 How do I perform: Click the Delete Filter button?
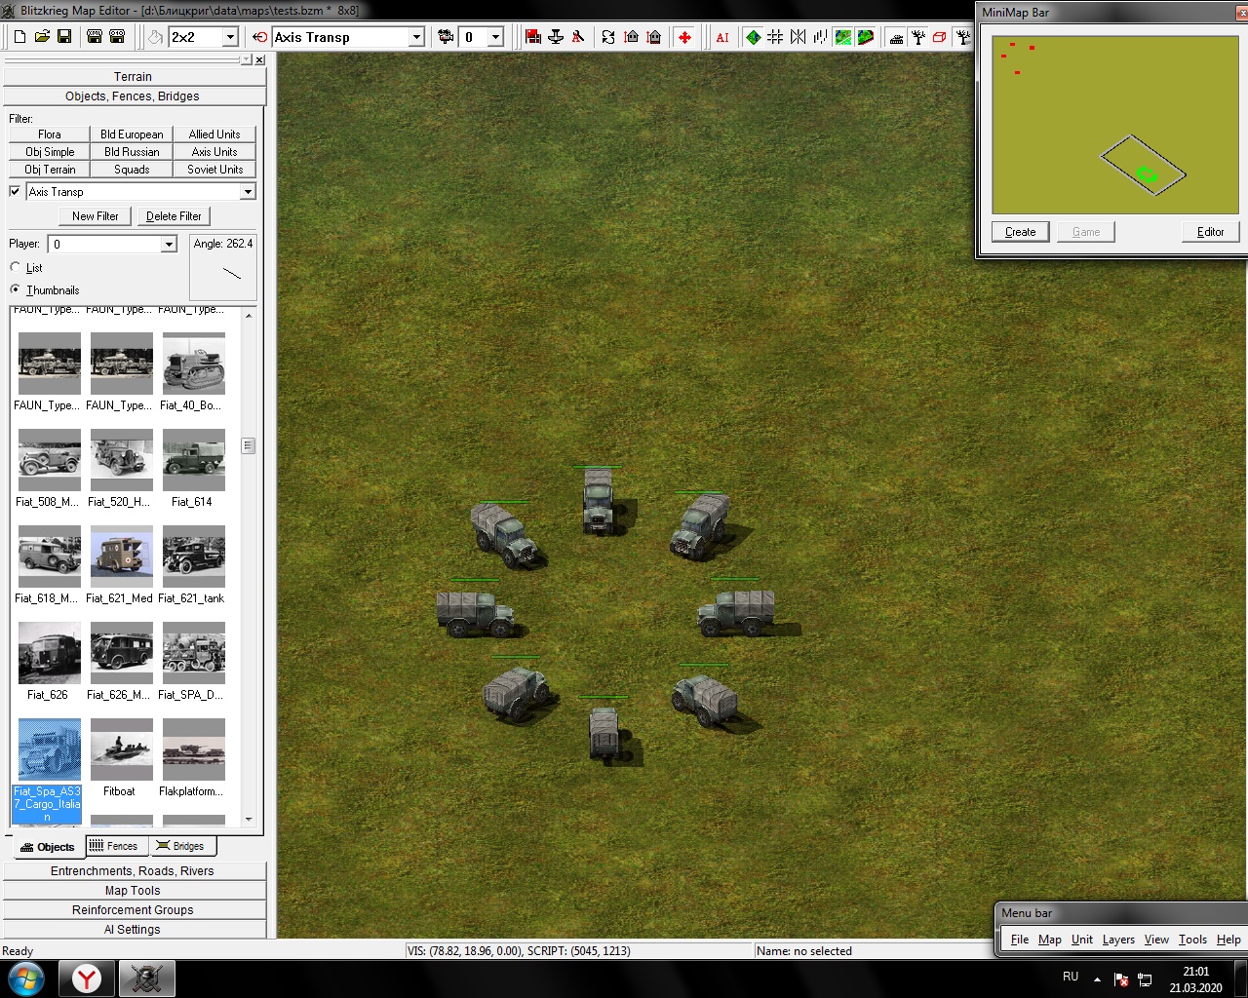(174, 216)
